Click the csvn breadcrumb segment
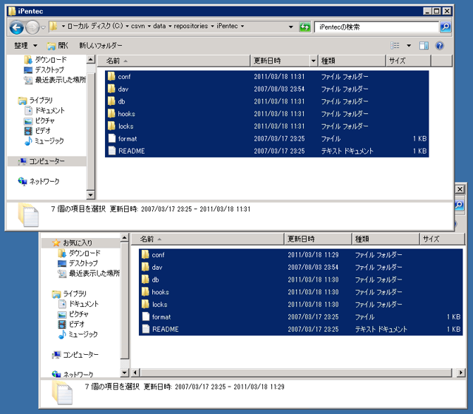Viewport: 473px width, 414px height. click(138, 27)
